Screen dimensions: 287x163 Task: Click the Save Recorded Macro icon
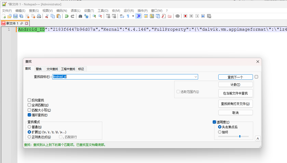(x=209, y=16)
